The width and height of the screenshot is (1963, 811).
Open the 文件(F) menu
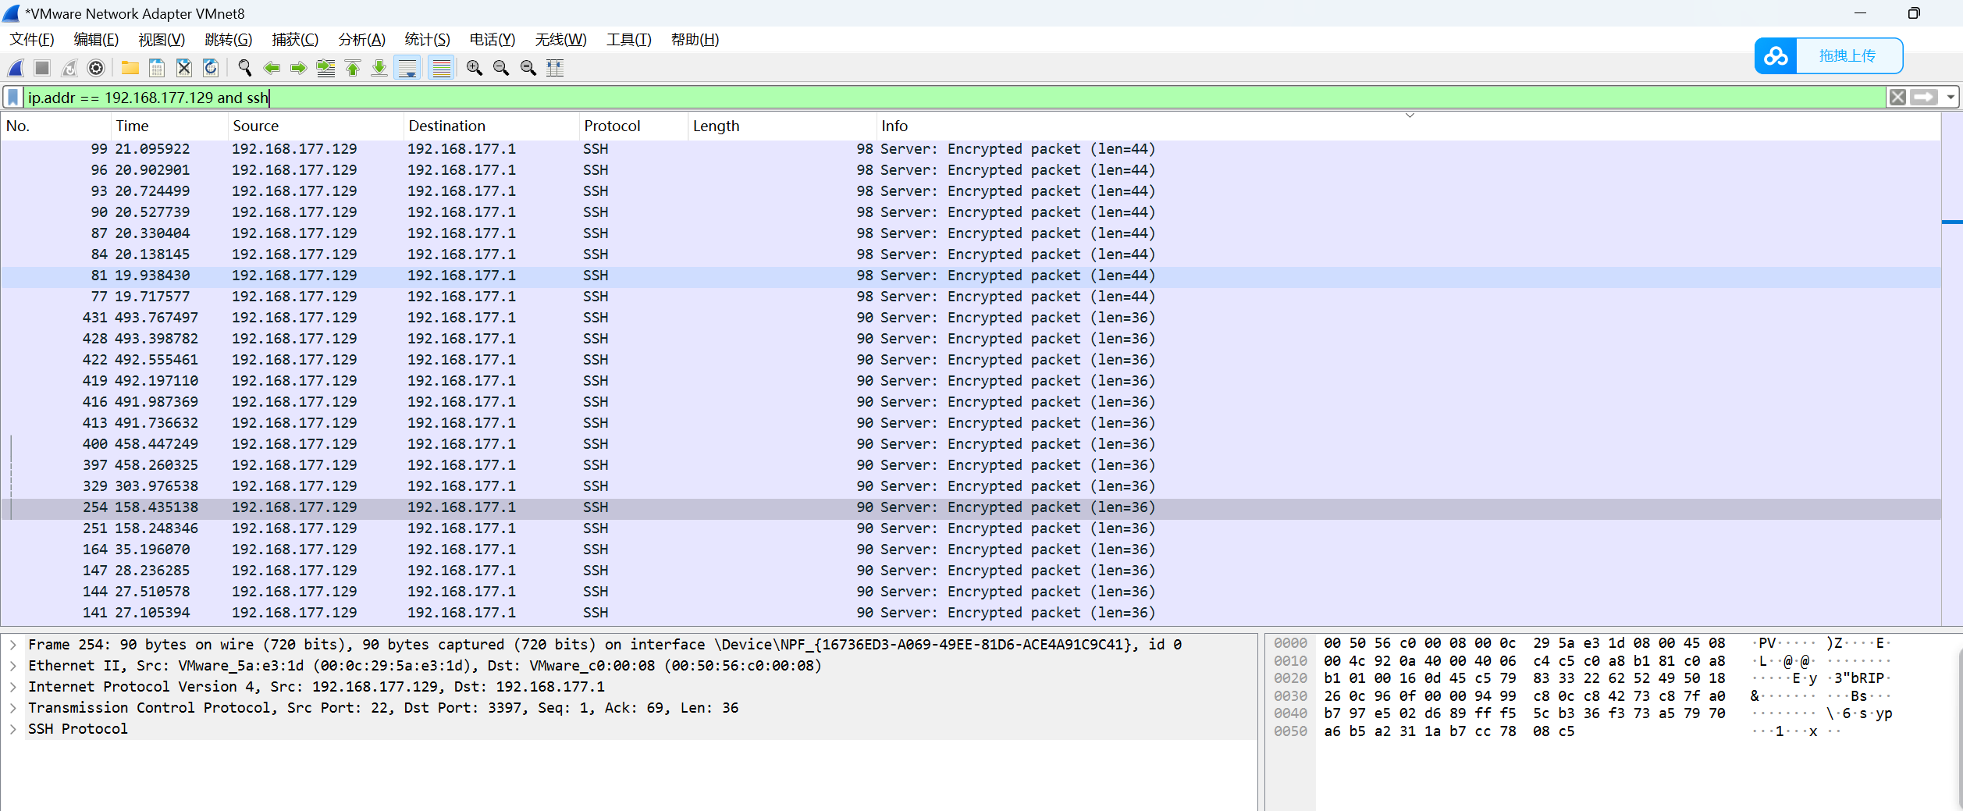coord(32,40)
